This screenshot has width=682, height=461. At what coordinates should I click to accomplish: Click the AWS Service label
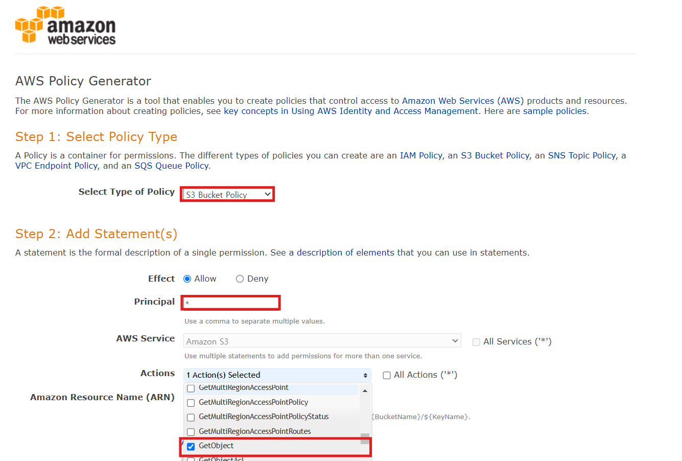(146, 338)
